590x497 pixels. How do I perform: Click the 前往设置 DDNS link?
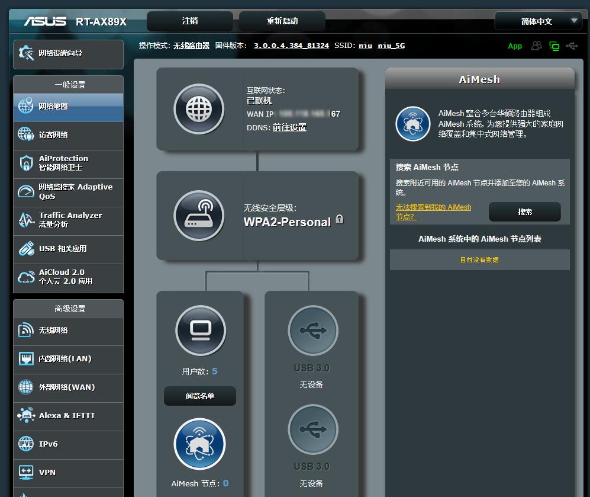pos(289,127)
